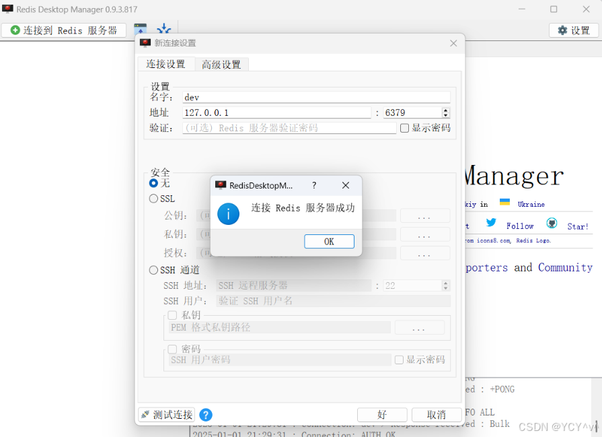Click the icons8.com link text
The height and width of the screenshot is (437, 602).
pyautogui.click(x=494, y=240)
